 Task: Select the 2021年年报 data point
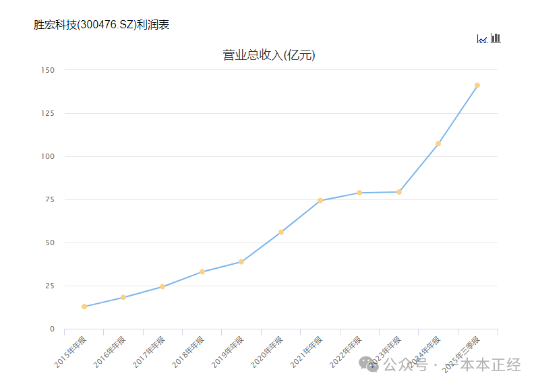(320, 201)
